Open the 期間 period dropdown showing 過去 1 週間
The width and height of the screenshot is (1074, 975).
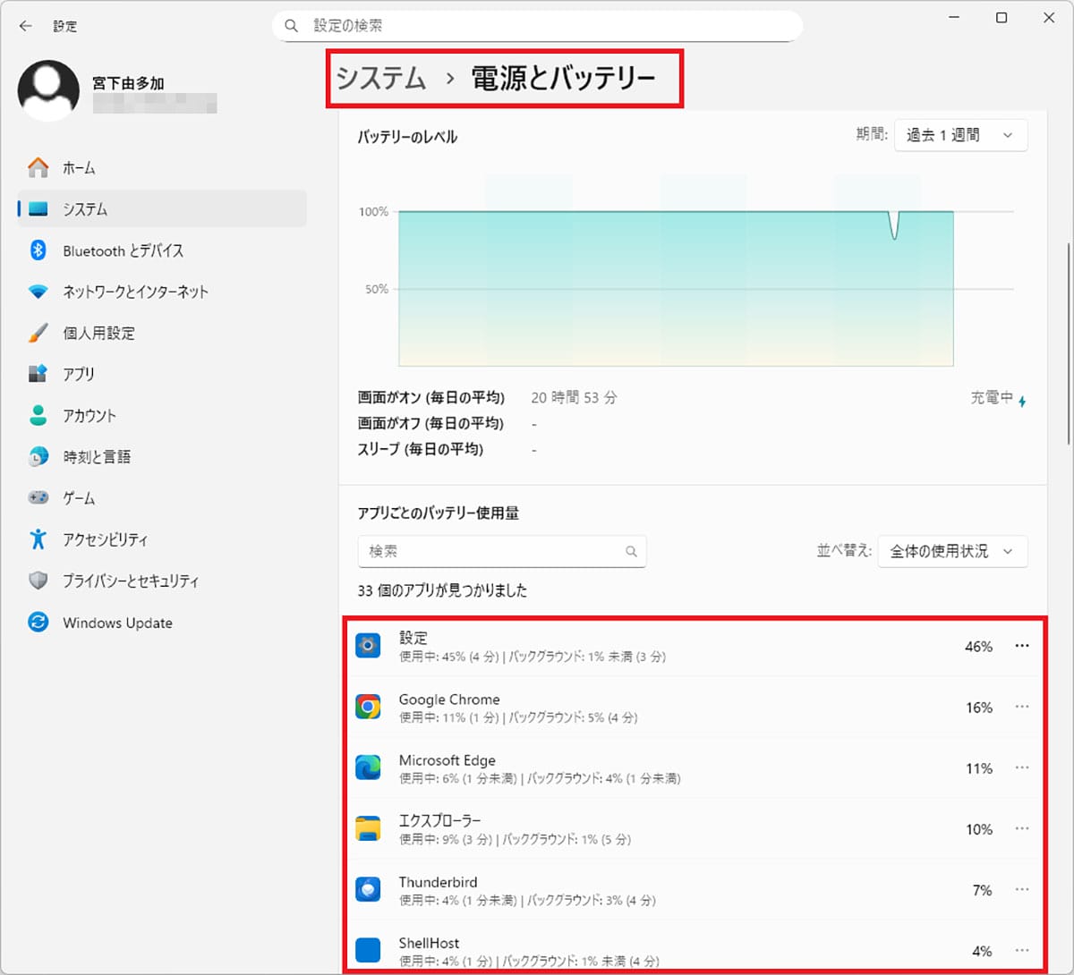tap(960, 135)
